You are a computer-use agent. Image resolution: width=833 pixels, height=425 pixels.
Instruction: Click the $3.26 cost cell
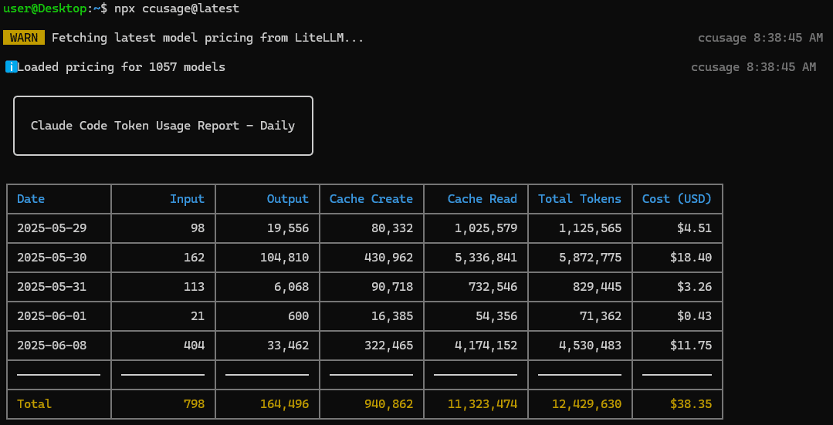695,287
